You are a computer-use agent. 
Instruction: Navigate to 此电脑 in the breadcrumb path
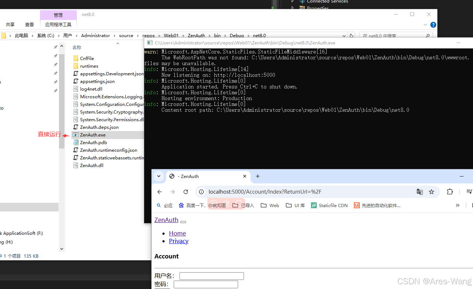(21, 36)
